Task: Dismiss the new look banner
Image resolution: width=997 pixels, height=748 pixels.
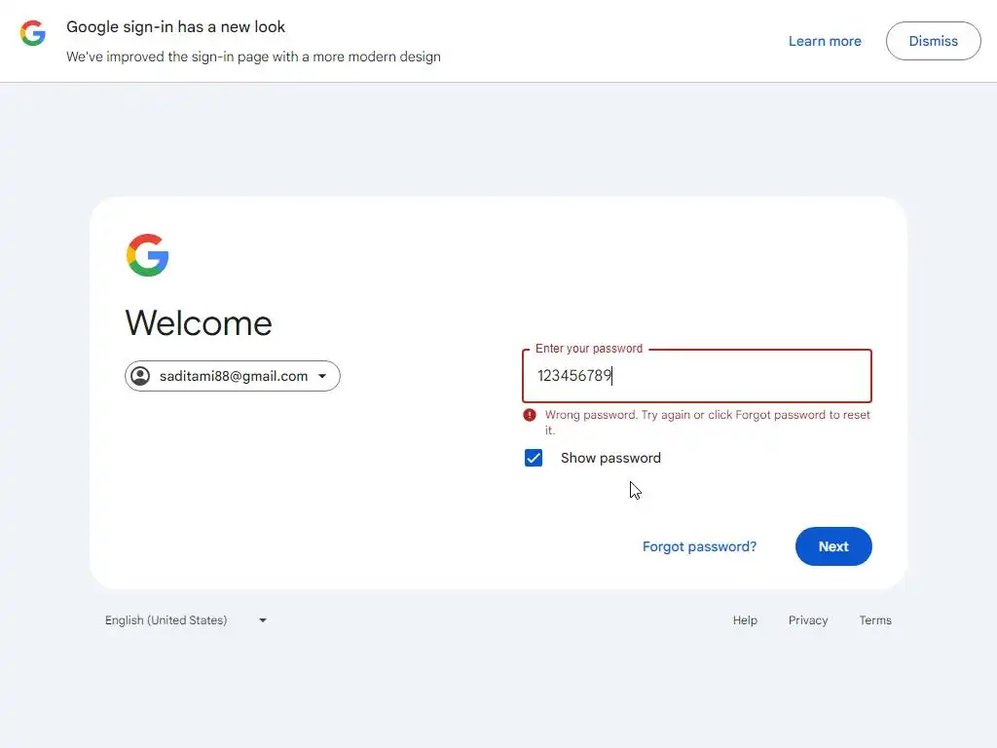Action: [x=933, y=41]
